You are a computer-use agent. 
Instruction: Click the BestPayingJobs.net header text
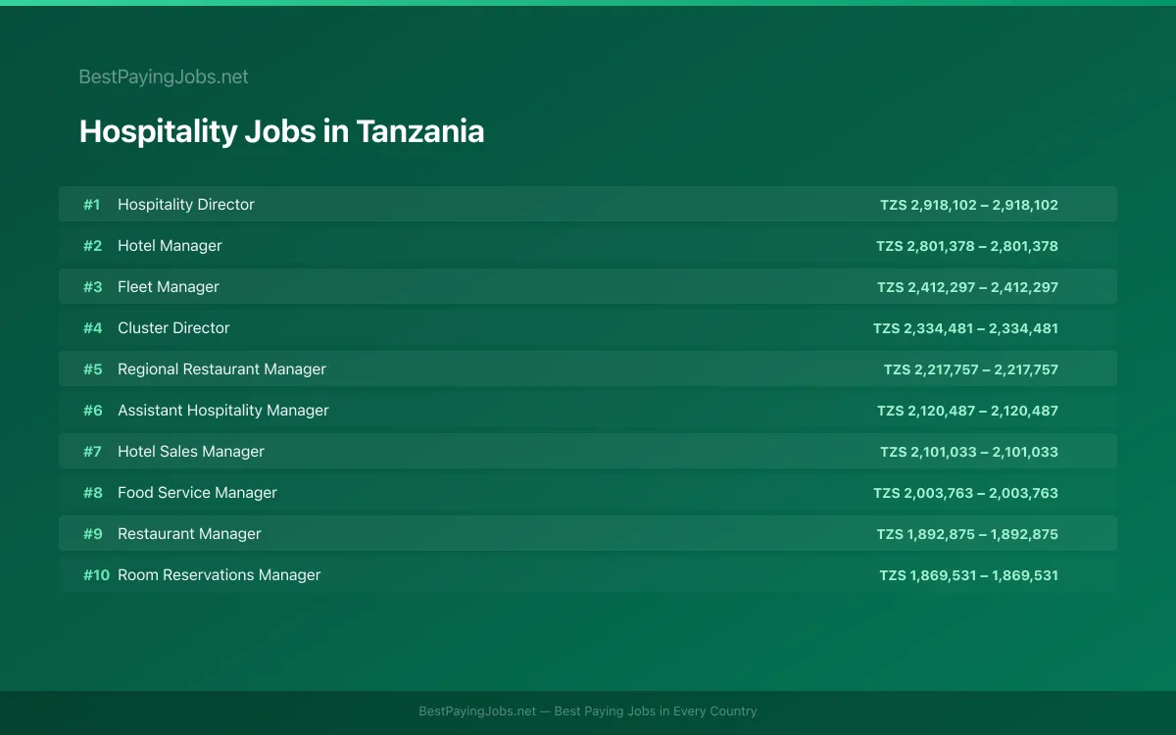pos(164,76)
